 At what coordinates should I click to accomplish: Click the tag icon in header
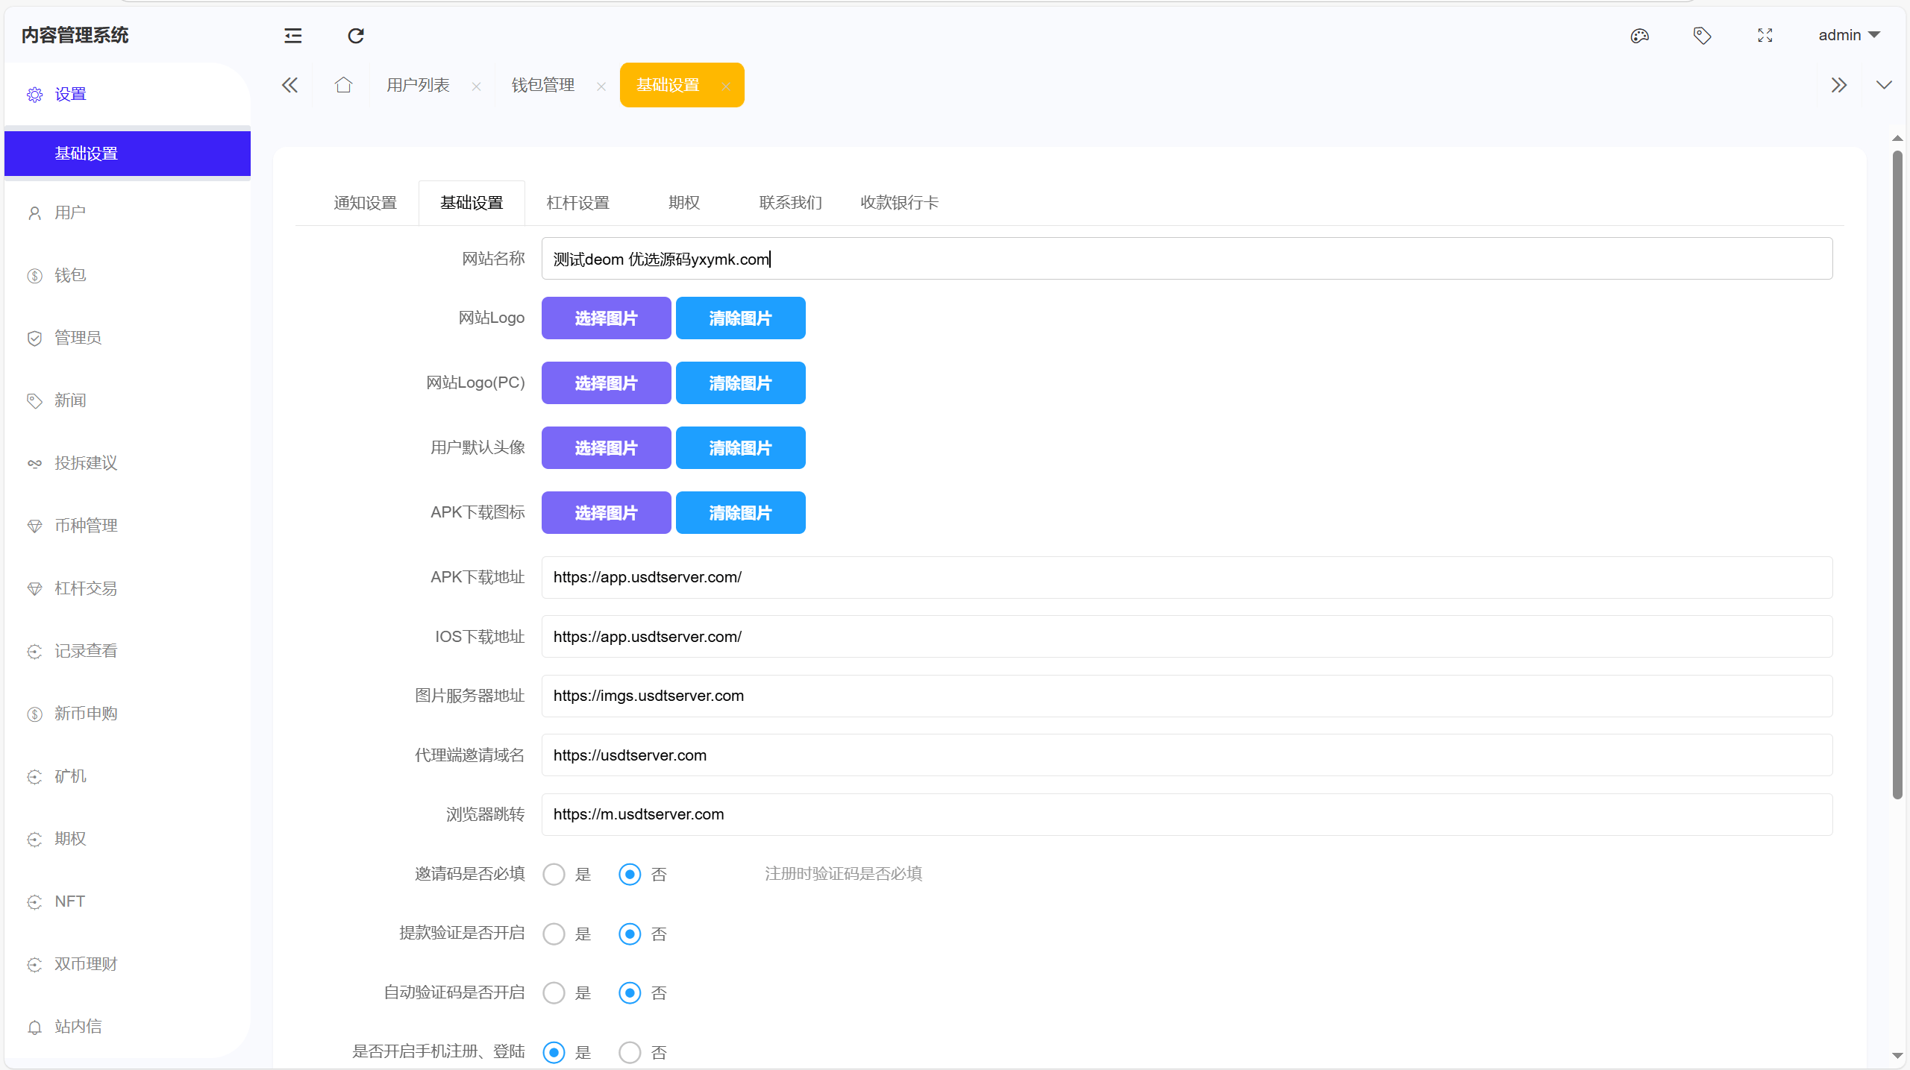point(1702,36)
